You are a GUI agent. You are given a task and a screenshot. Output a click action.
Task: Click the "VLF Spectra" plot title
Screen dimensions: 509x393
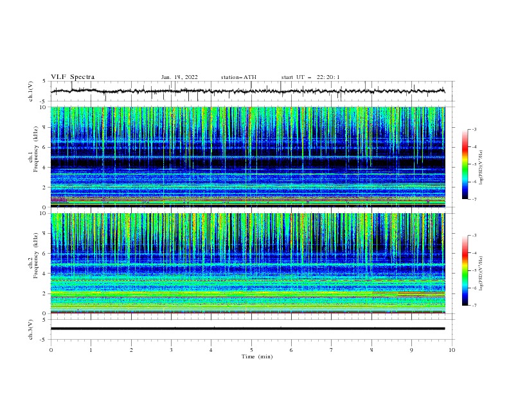pyautogui.click(x=73, y=77)
